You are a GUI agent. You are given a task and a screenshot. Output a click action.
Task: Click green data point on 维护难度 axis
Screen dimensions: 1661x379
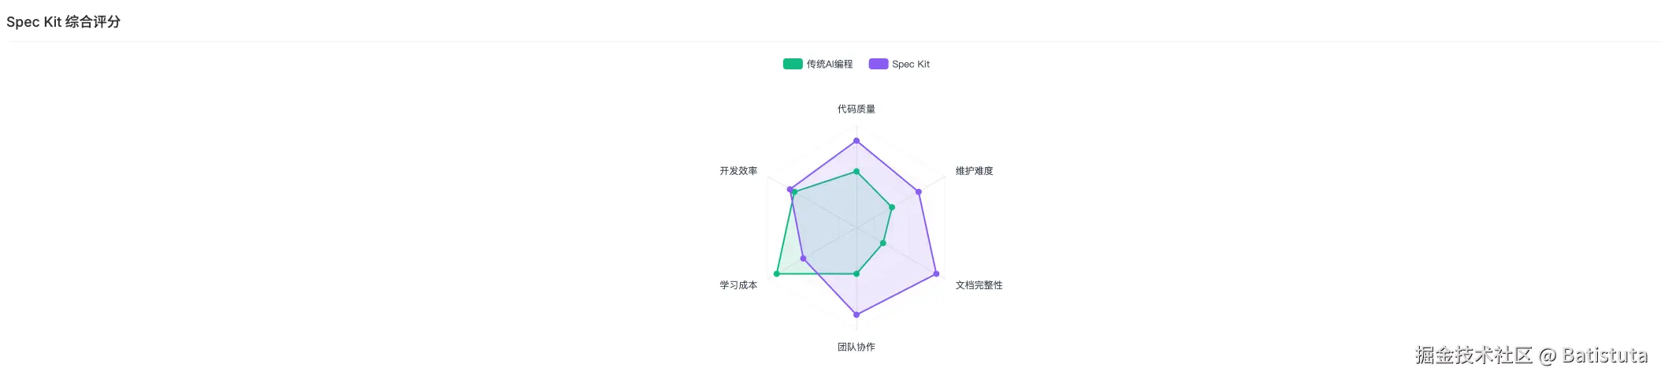point(892,207)
